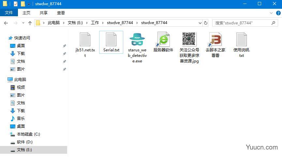The width and height of the screenshot is (282, 157).
Task: Open Explorer help question mark
Action: (x=278, y=13)
